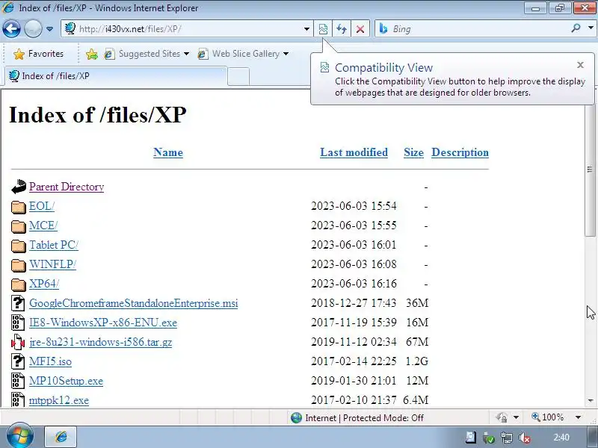The width and height of the screenshot is (598, 448).
Task: Click unknown-file icon beside GoogleChromeframe msi
Action: coord(18,303)
